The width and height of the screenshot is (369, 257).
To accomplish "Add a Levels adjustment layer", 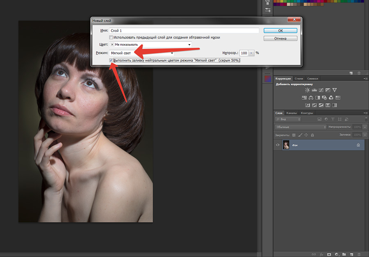I will pos(314,90).
